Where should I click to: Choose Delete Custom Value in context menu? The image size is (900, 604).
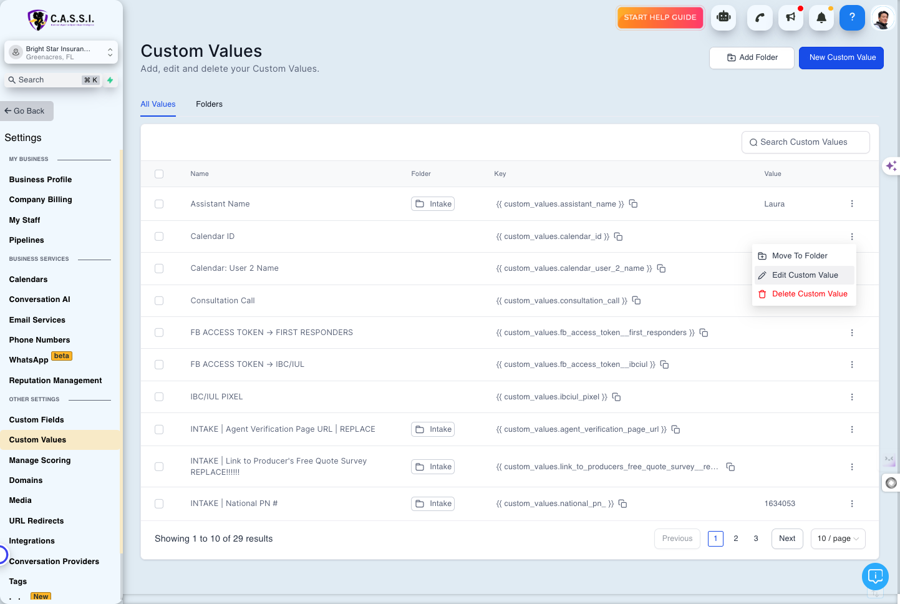tap(804, 294)
